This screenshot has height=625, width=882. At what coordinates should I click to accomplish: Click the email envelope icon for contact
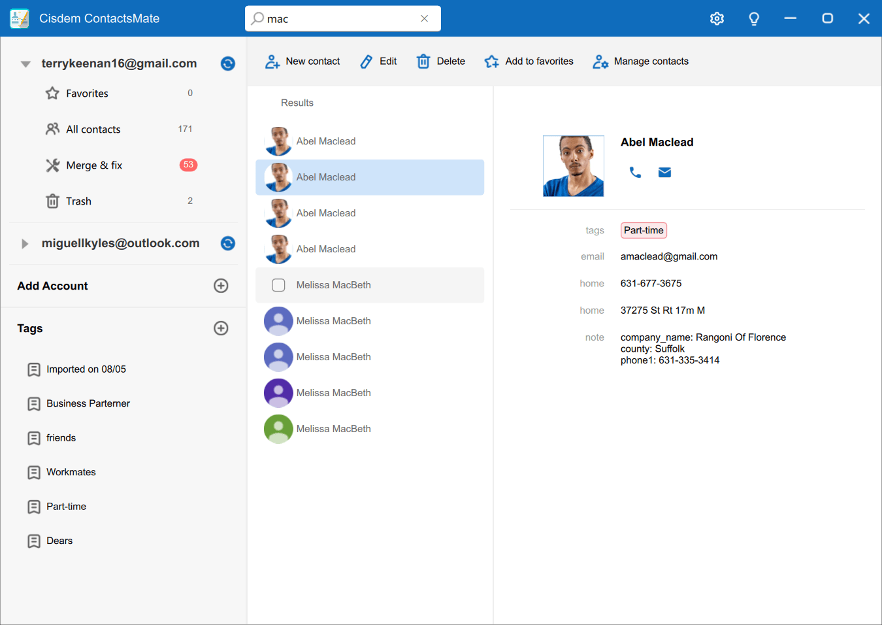click(x=664, y=173)
